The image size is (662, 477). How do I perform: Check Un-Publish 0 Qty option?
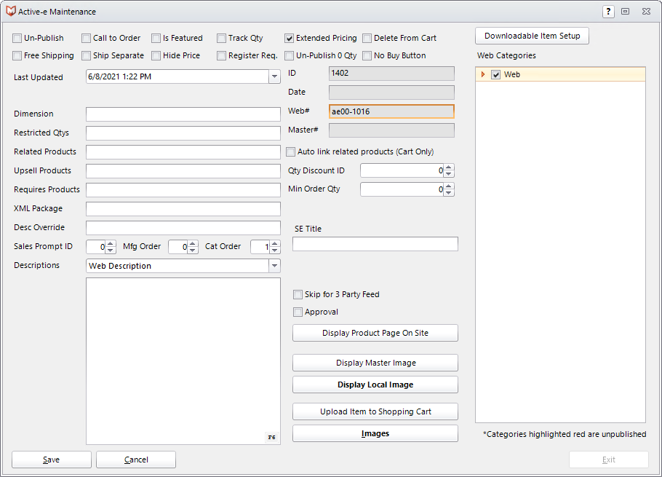pos(290,55)
